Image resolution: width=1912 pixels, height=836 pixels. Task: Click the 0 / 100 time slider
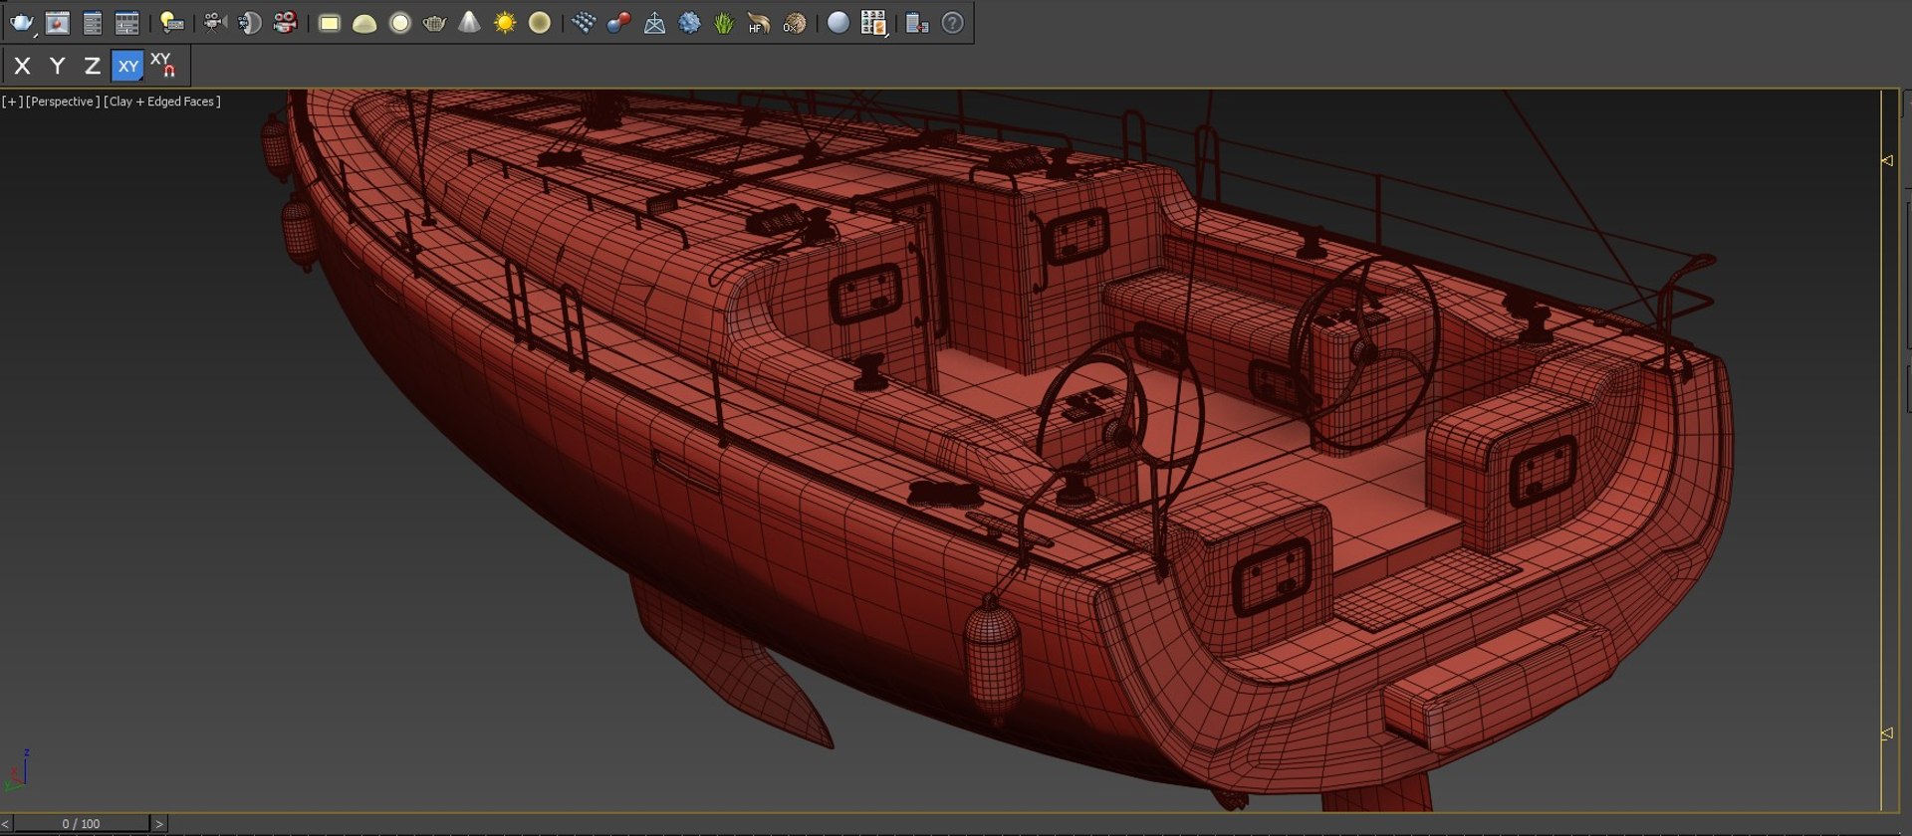pos(81,824)
